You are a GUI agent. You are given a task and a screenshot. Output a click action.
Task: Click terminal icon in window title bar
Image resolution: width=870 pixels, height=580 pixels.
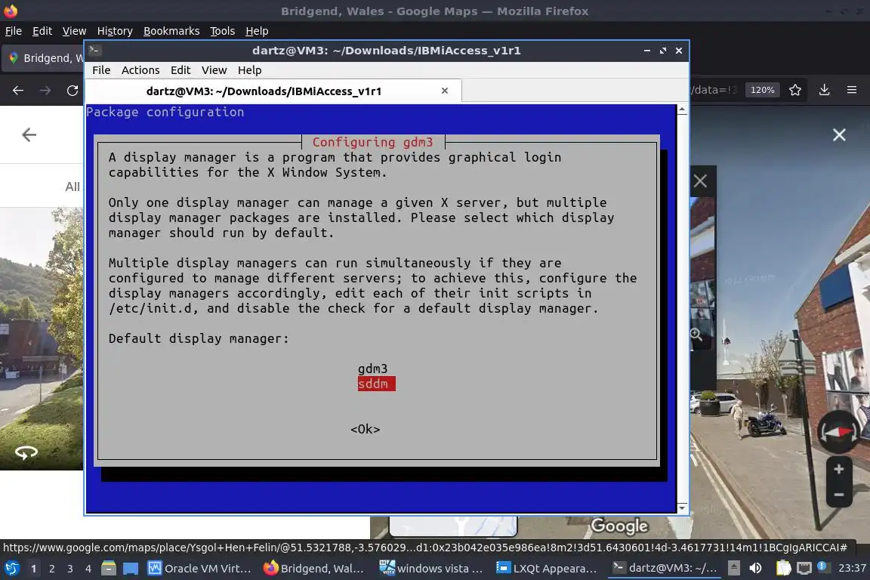coord(94,51)
